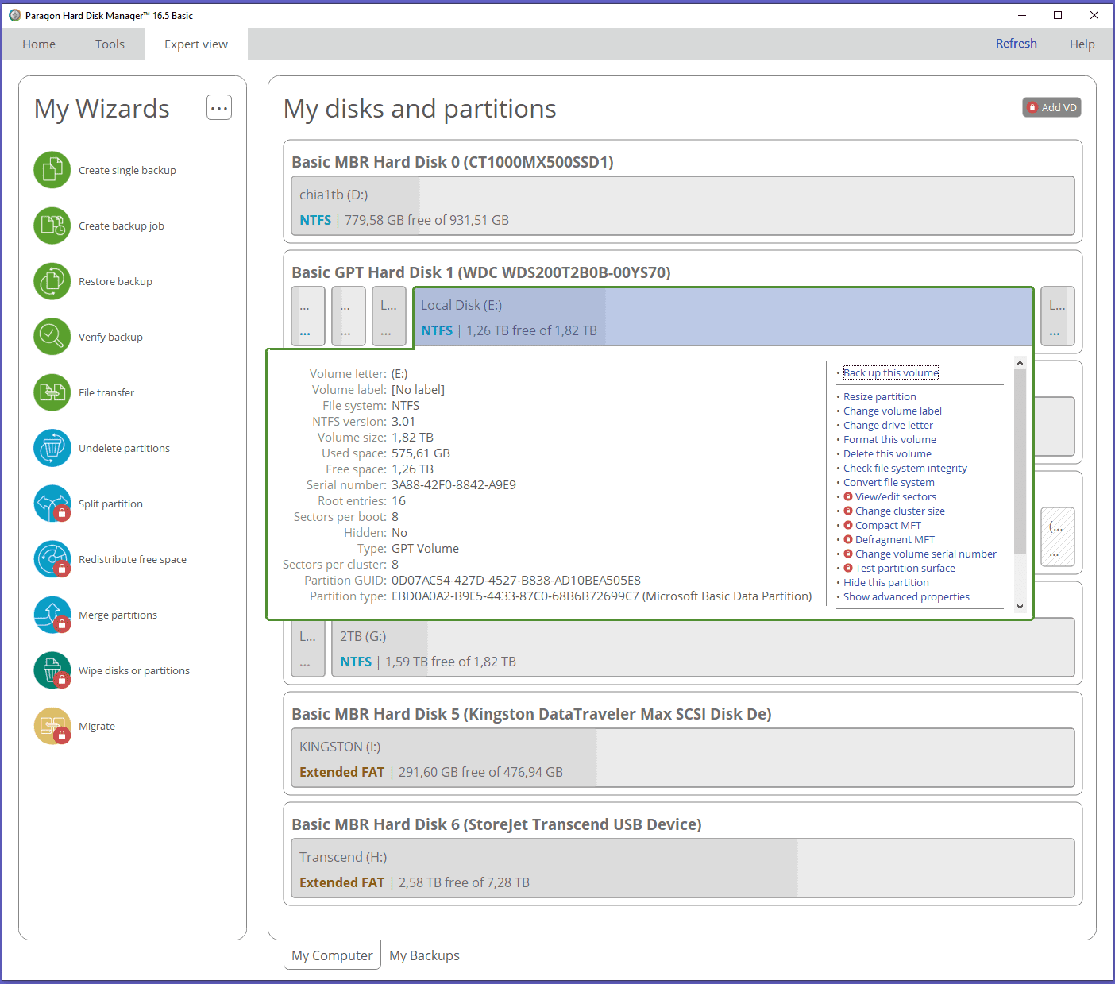Click the Refresh button
The height and width of the screenshot is (984, 1115).
click(x=1017, y=44)
